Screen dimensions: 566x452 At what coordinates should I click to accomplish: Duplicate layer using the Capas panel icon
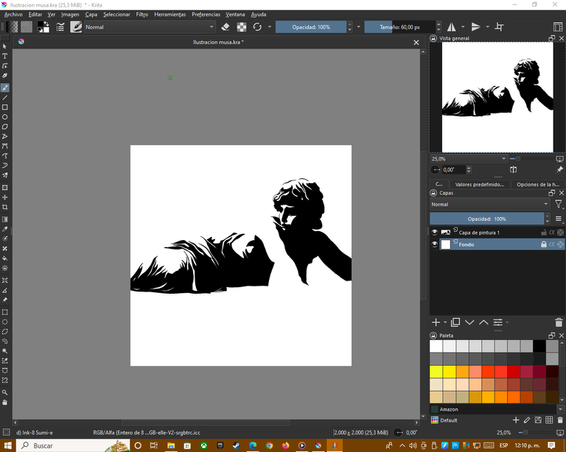pos(455,322)
